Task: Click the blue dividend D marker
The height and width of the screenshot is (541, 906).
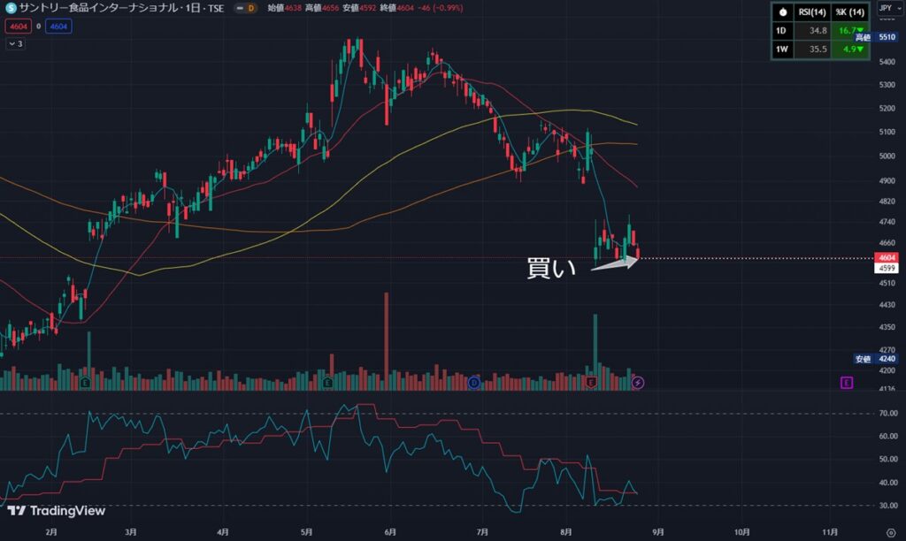Action: 474,382
